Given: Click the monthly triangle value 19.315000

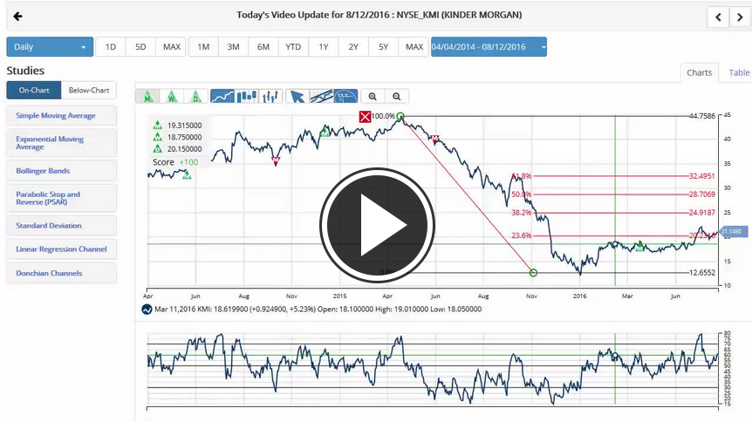Looking at the screenshot, I should [184, 126].
